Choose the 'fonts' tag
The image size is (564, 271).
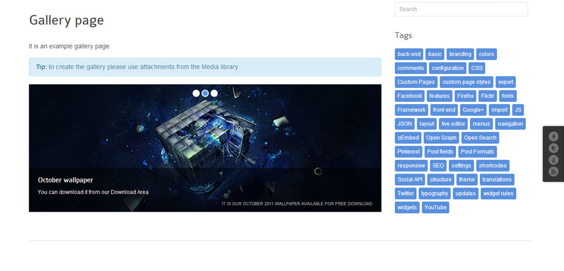point(508,96)
